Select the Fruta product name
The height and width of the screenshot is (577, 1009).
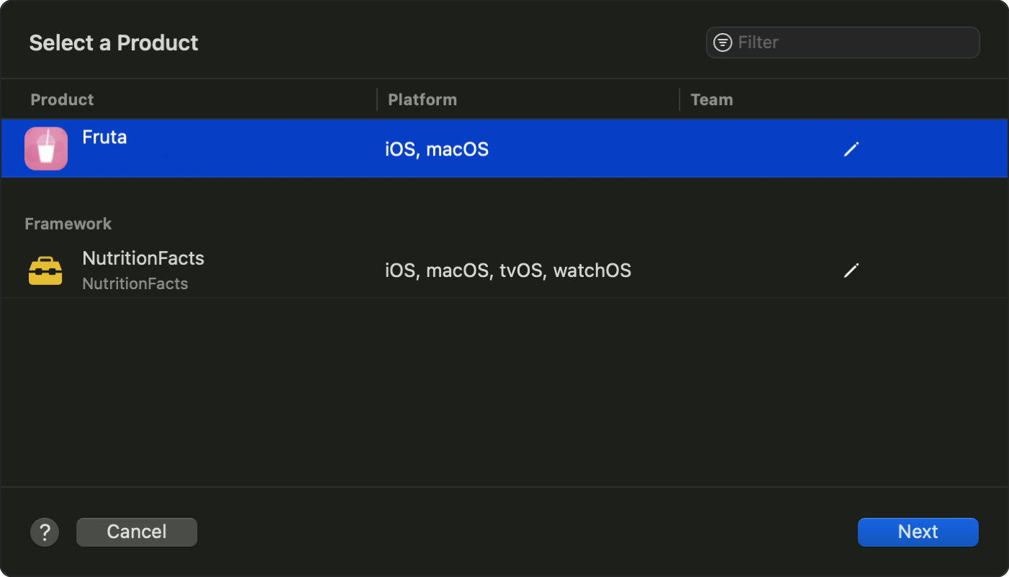pyautogui.click(x=105, y=137)
